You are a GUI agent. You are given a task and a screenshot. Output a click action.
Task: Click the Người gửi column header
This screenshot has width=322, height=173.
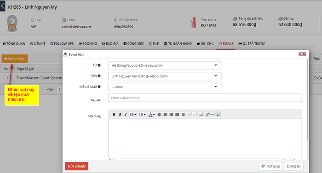tap(26, 69)
